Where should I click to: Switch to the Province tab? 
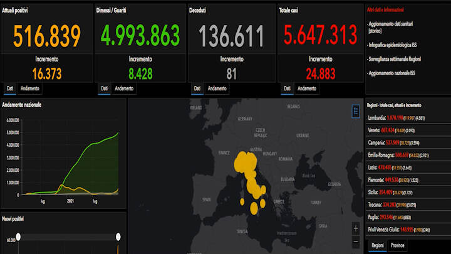tap(398, 245)
